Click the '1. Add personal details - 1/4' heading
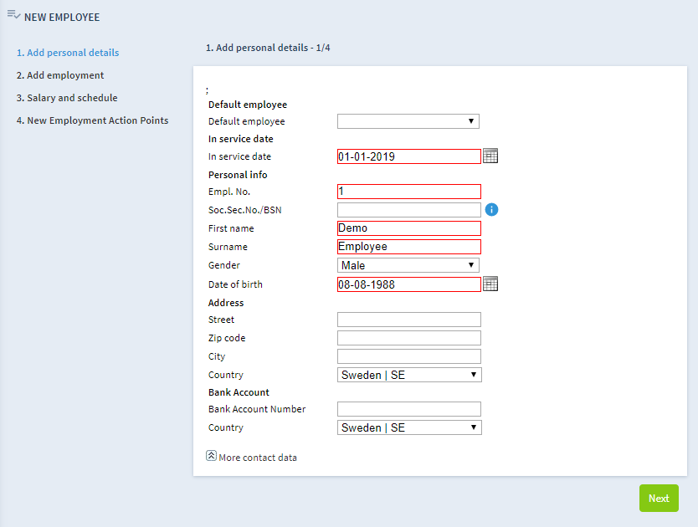The image size is (698, 527). [x=268, y=48]
